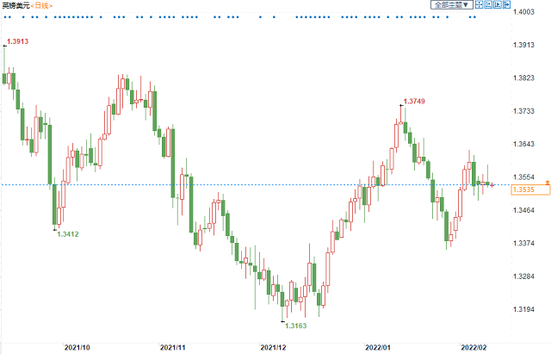Select the 1.3913 high price label
Screen dimensions: 551x354
[x=18, y=41]
